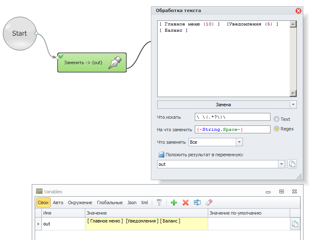This screenshot has width=319, height=240.
Task: Click the pen icon on the Заменить action block
Action: tap(115, 62)
